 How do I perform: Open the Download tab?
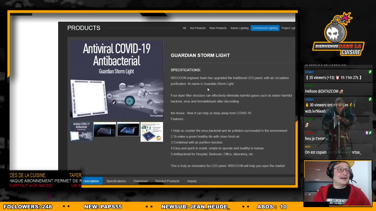coord(140,181)
